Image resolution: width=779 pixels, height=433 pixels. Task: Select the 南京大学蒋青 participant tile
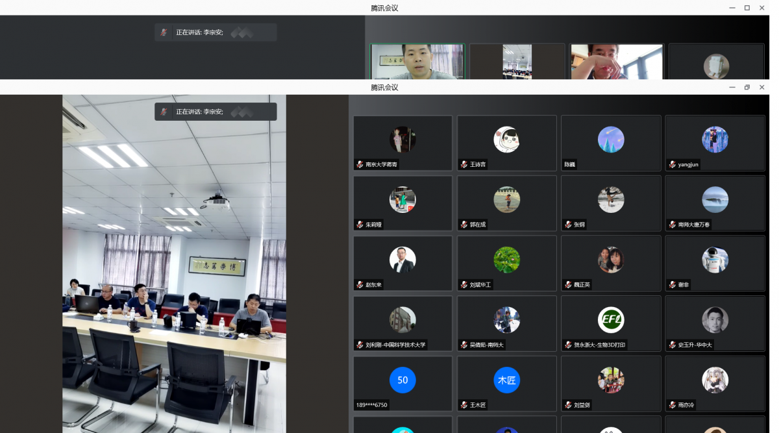pyautogui.click(x=402, y=143)
